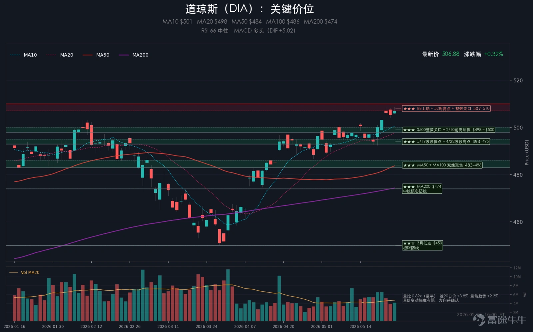
Task: Click the 480 price axis label
Action: tap(518, 175)
